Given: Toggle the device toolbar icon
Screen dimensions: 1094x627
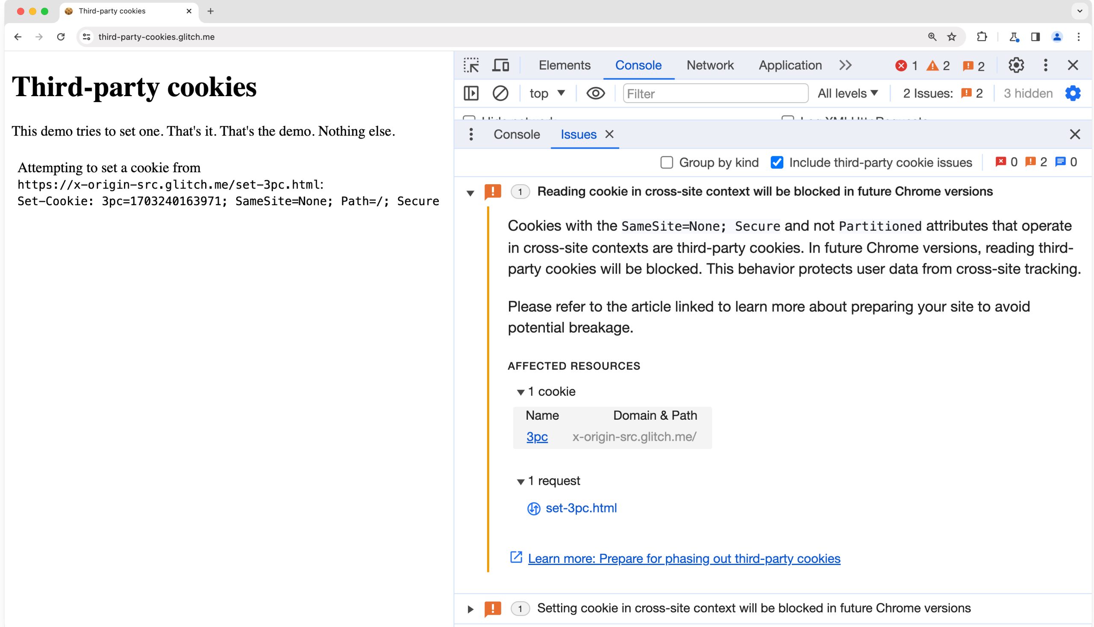Looking at the screenshot, I should (x=500, y=65).
